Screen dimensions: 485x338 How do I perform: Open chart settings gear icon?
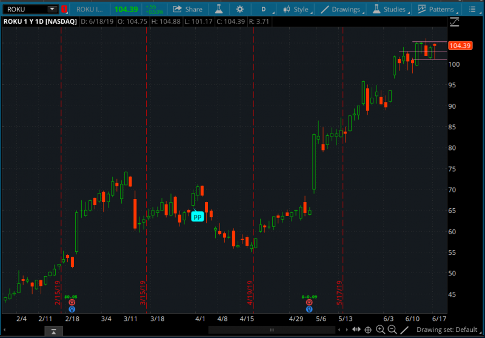tap(240, 9)
